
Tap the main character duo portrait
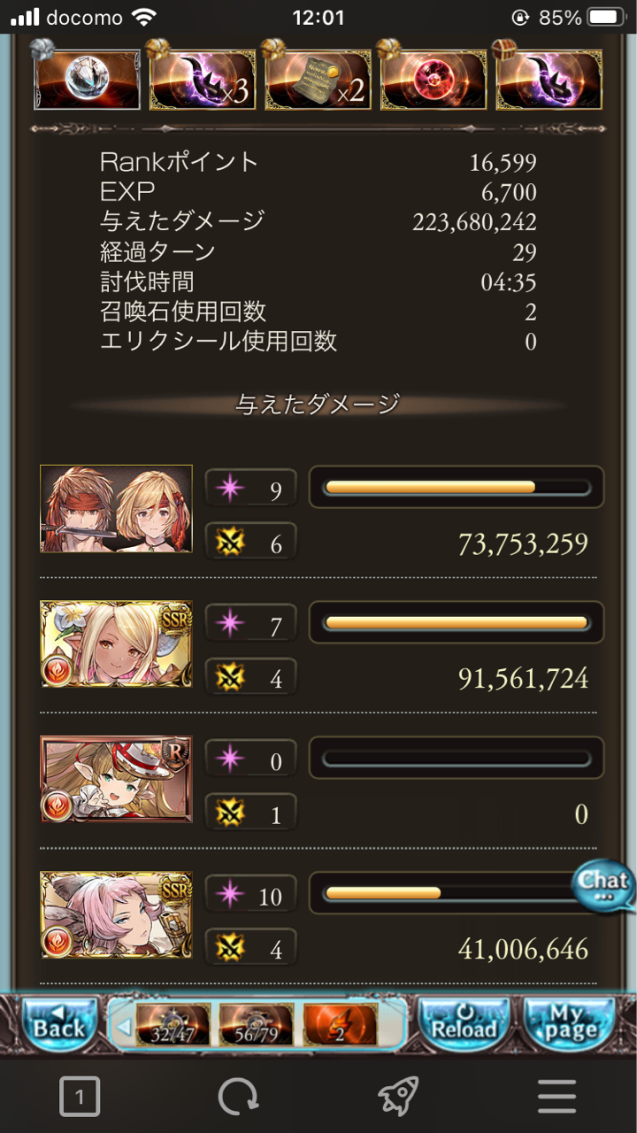(x=116, y=509)
